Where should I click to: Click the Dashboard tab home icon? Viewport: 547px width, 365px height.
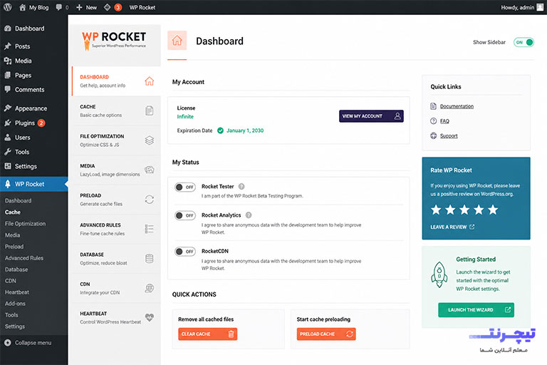150,81
